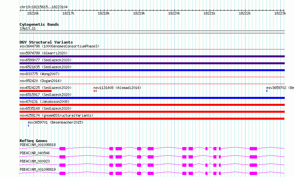Open the esv3659702 variant label

coord(280,88)
